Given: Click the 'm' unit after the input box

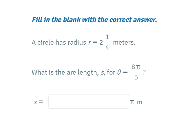Looking at the screenshot, I should point(140,102).
